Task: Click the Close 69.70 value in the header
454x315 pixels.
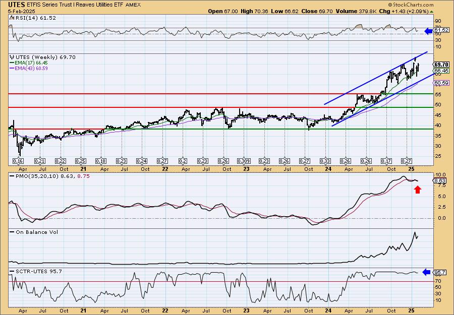Action: (x=317, y=11)
